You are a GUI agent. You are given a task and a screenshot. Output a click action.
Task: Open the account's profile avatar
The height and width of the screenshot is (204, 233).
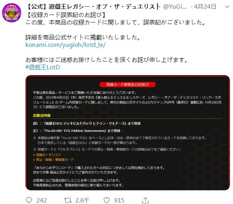11,13
